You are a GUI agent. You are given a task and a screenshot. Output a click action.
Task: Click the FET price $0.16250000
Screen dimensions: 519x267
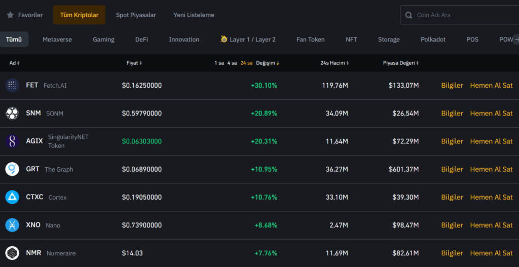(x=142, y=85)
